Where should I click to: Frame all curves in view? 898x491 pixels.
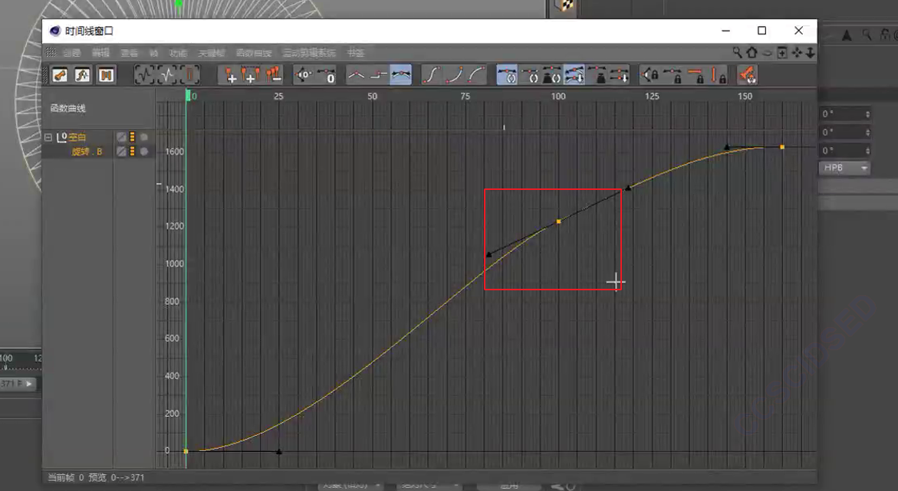click(x=145, y=75)
